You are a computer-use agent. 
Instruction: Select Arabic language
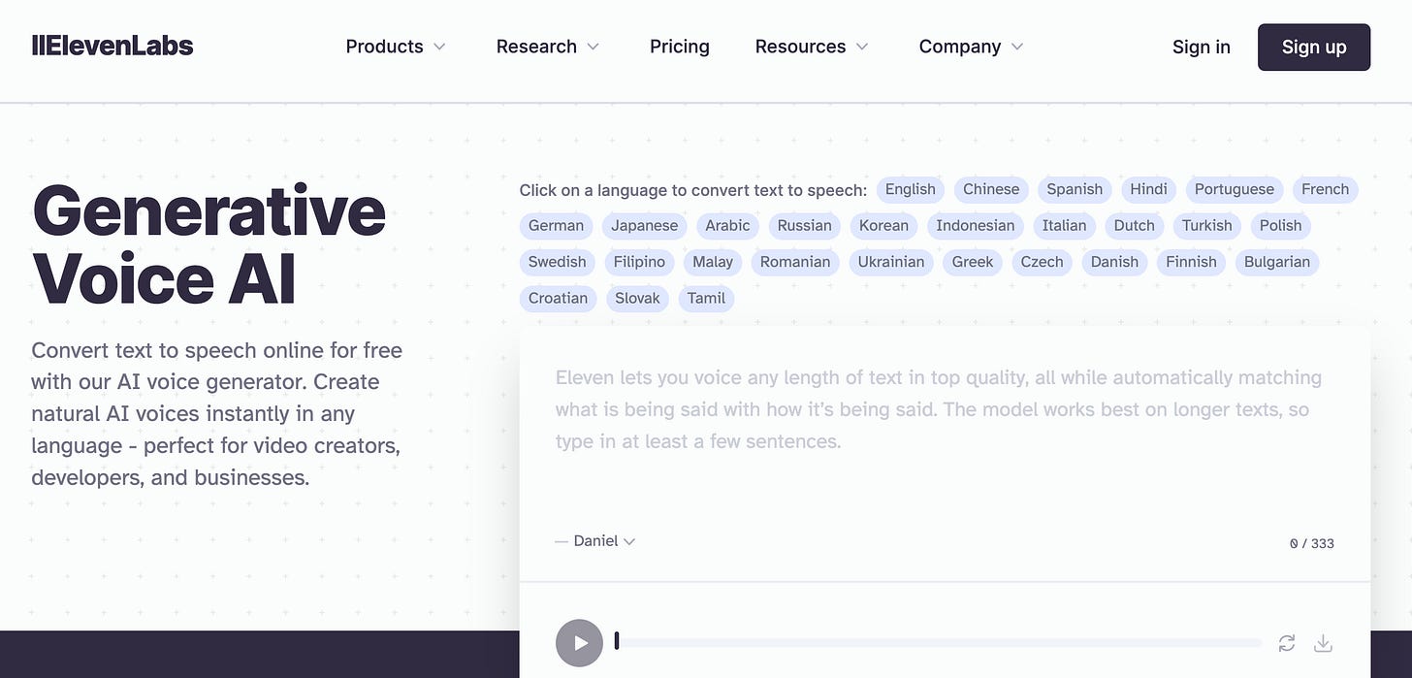(x=727, y=225)
